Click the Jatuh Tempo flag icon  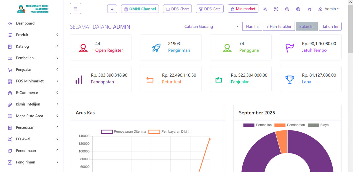coord(290,48)
